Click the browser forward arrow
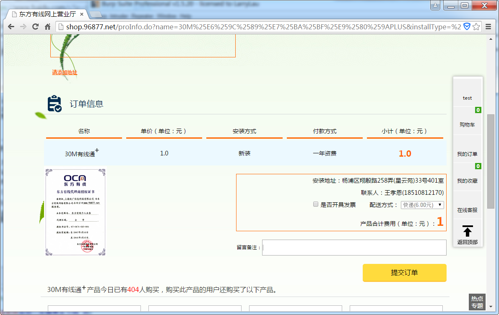499x315 pixels. (23, 27)
